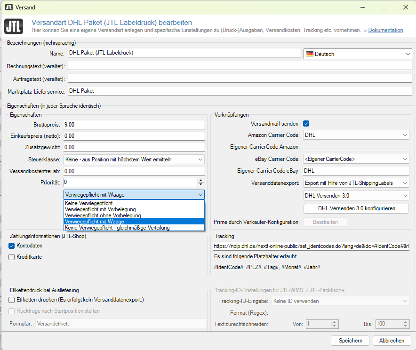Select highlighted Verwiegepflicht mit Waage list entry
This screenshot has height=350, width=416.
[134, 222]
